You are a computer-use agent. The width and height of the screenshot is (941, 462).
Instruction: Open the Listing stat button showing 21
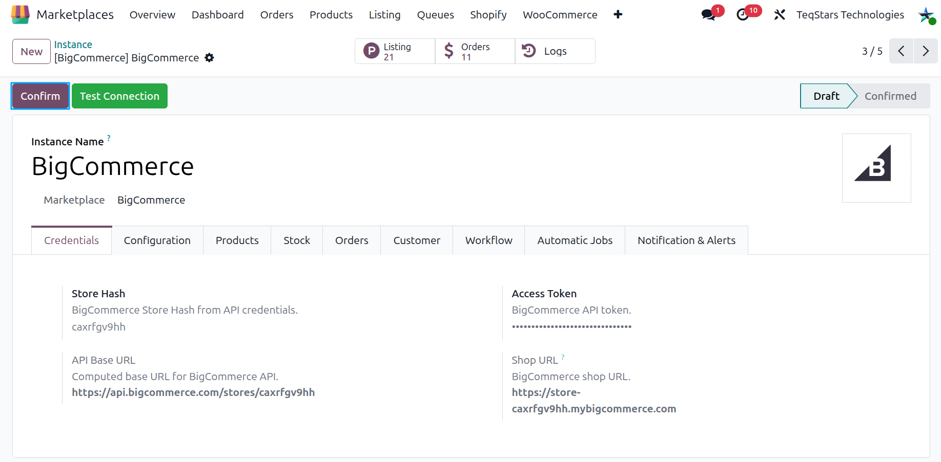coord(395,51)
